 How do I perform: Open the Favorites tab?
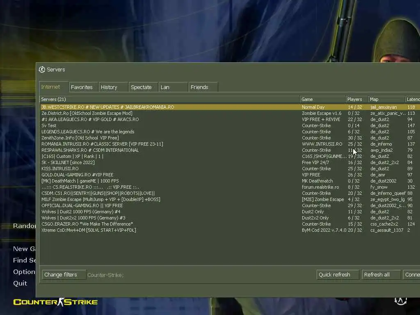[x=83, y=87]
